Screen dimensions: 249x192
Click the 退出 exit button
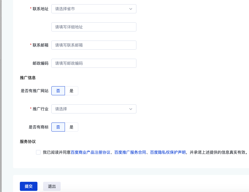pyautogui.click(x=52, y=186)
